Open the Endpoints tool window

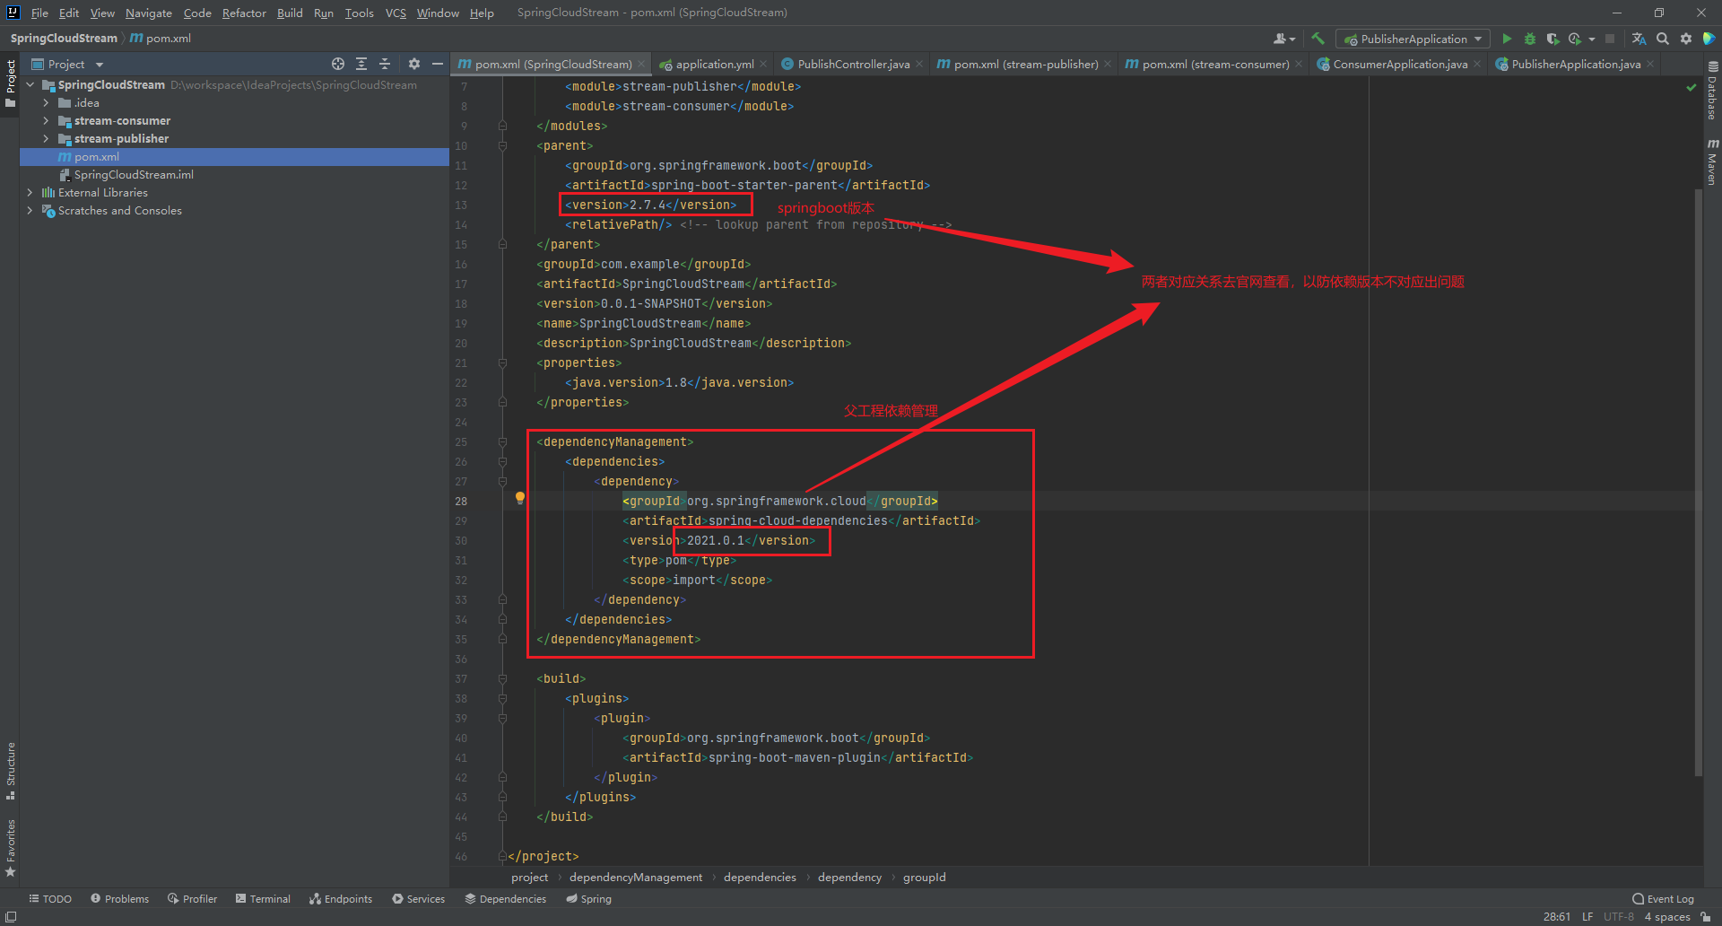coord(341,898)
